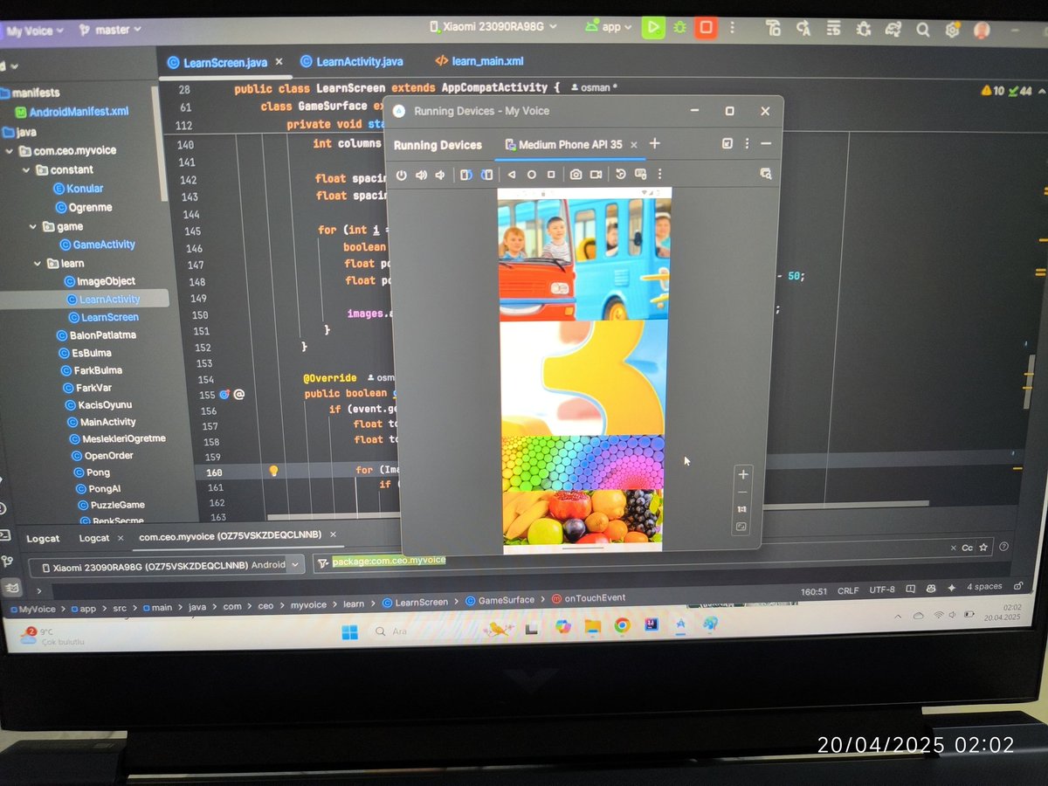Image resolution: width=1048 pixels, height=786 pixels.
Task: Select GameActivity in the project tree
Action: (x=97, y=245)
